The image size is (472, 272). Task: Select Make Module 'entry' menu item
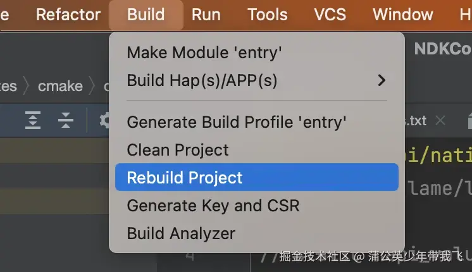click(204, 53)
